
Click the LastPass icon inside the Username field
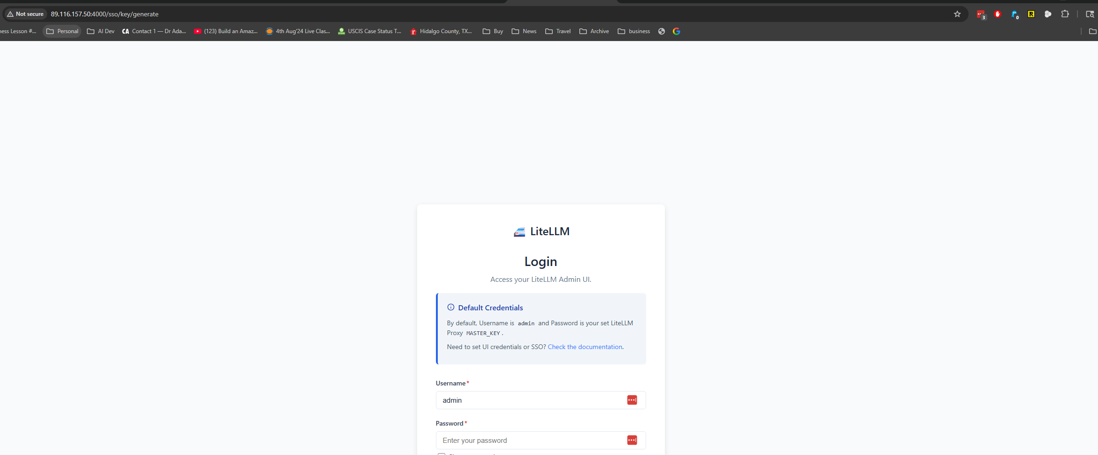pos(632,400)
